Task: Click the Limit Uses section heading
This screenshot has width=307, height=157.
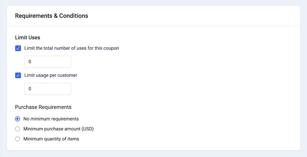Action: (28, 38)
